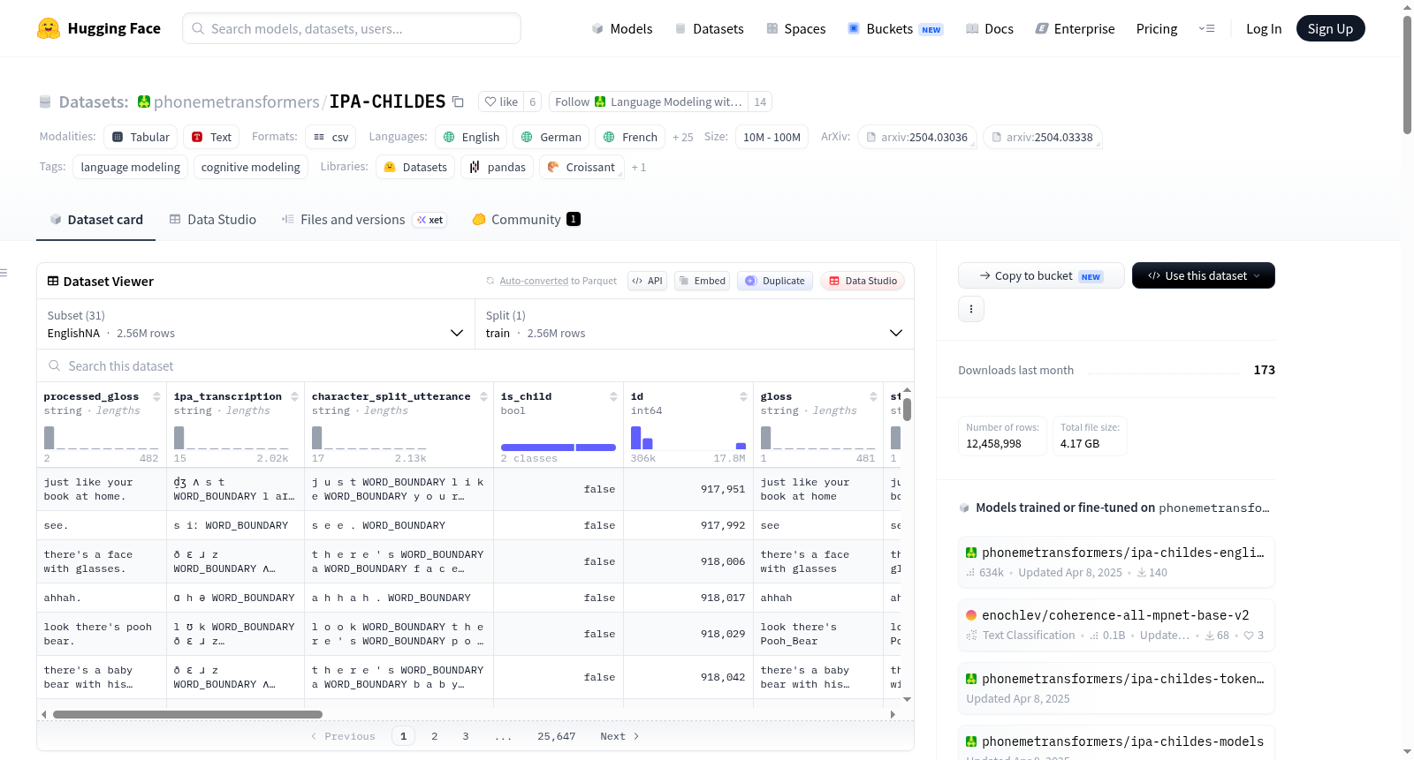
Task: Click scroll-left arrow of table scrollbar
Action: (44, 714)
